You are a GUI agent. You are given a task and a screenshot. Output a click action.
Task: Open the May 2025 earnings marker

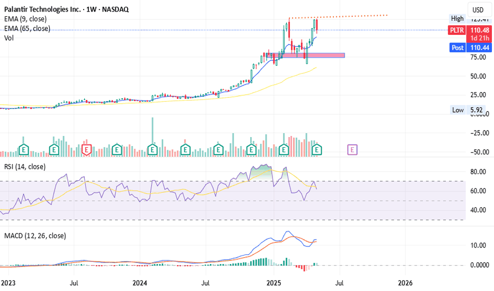point(316,150)
